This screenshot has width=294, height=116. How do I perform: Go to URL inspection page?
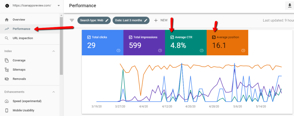(x=23, y=38)
